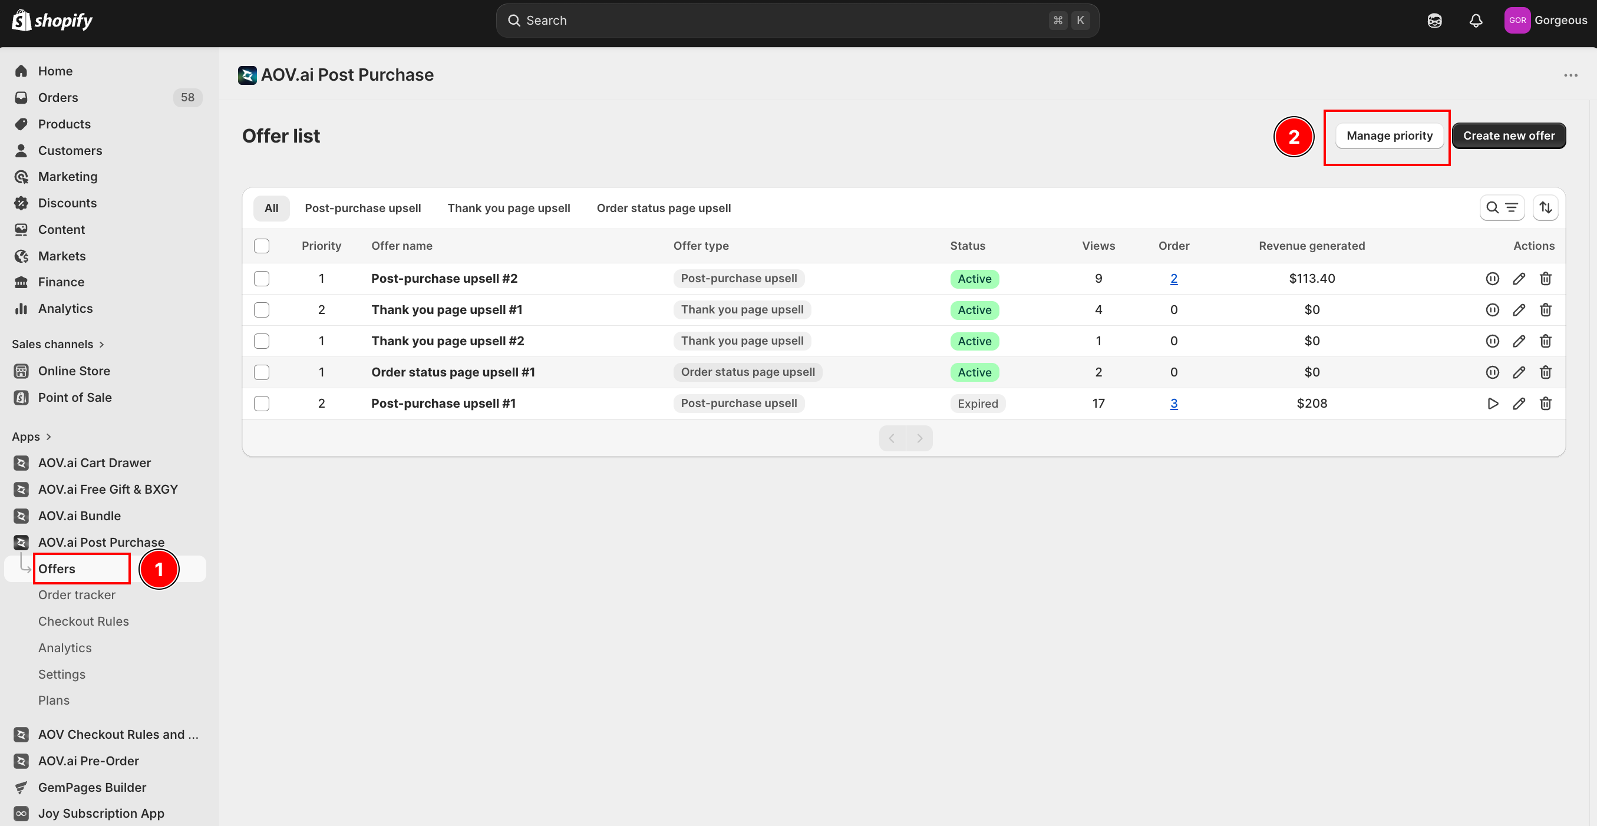Edit Post-purchase upsell #2 offer
1597x826 pixels.
pos(1519,279)
